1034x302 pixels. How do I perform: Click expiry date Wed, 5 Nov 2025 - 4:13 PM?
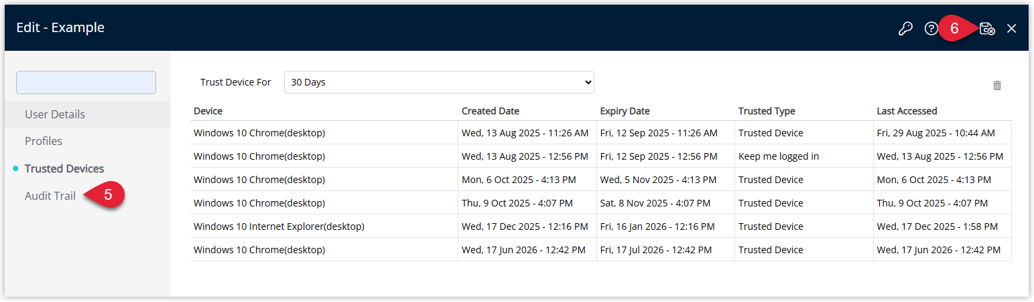658,180
